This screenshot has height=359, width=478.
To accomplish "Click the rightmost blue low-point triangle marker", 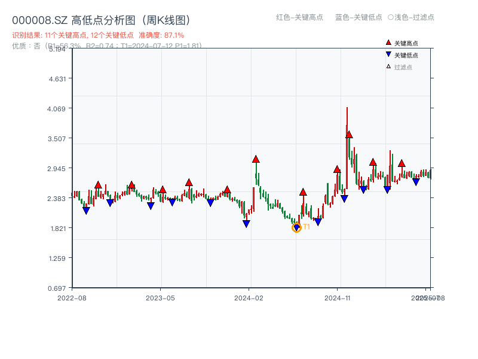I will [416, 182].
